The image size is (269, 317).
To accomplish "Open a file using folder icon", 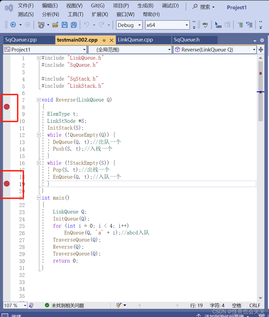I will tap(55, 25).
